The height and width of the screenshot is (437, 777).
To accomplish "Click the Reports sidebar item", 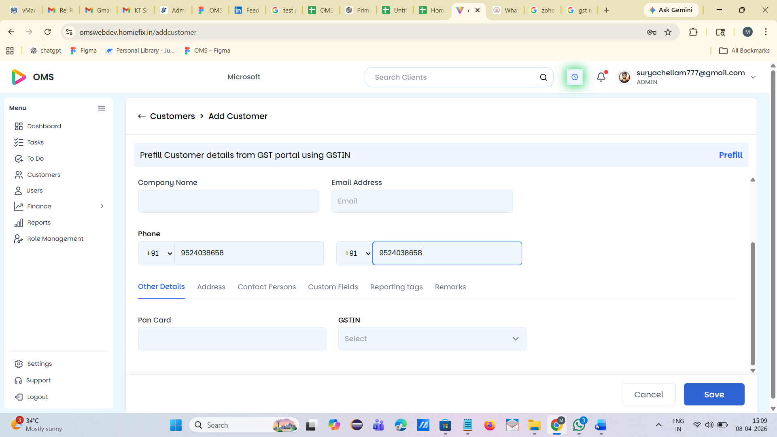I will tap(39, 223).
